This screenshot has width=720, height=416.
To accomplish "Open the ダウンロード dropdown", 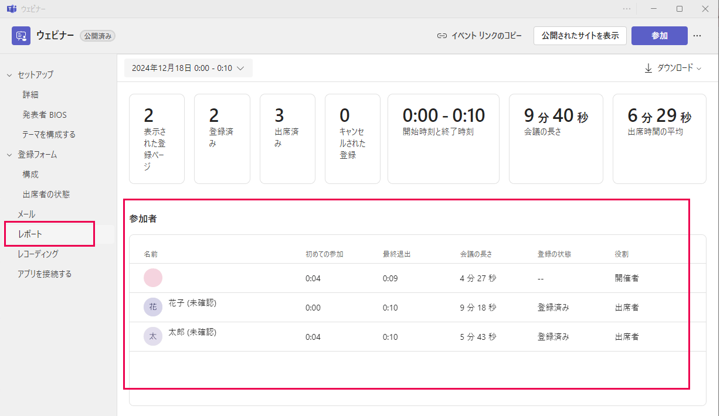I will pyautogui.click(x=673, y=68).
